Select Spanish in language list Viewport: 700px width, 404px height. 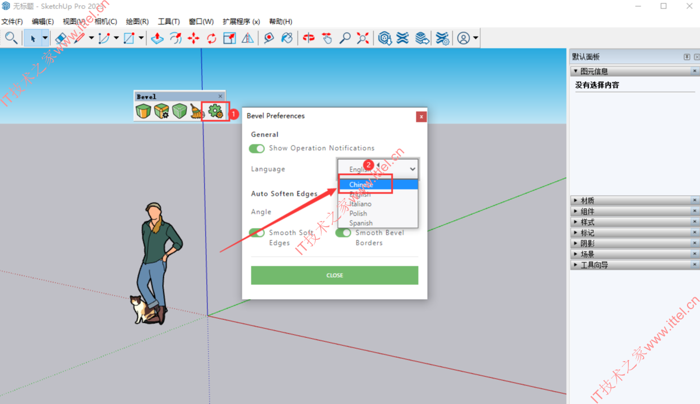[378, 223]
